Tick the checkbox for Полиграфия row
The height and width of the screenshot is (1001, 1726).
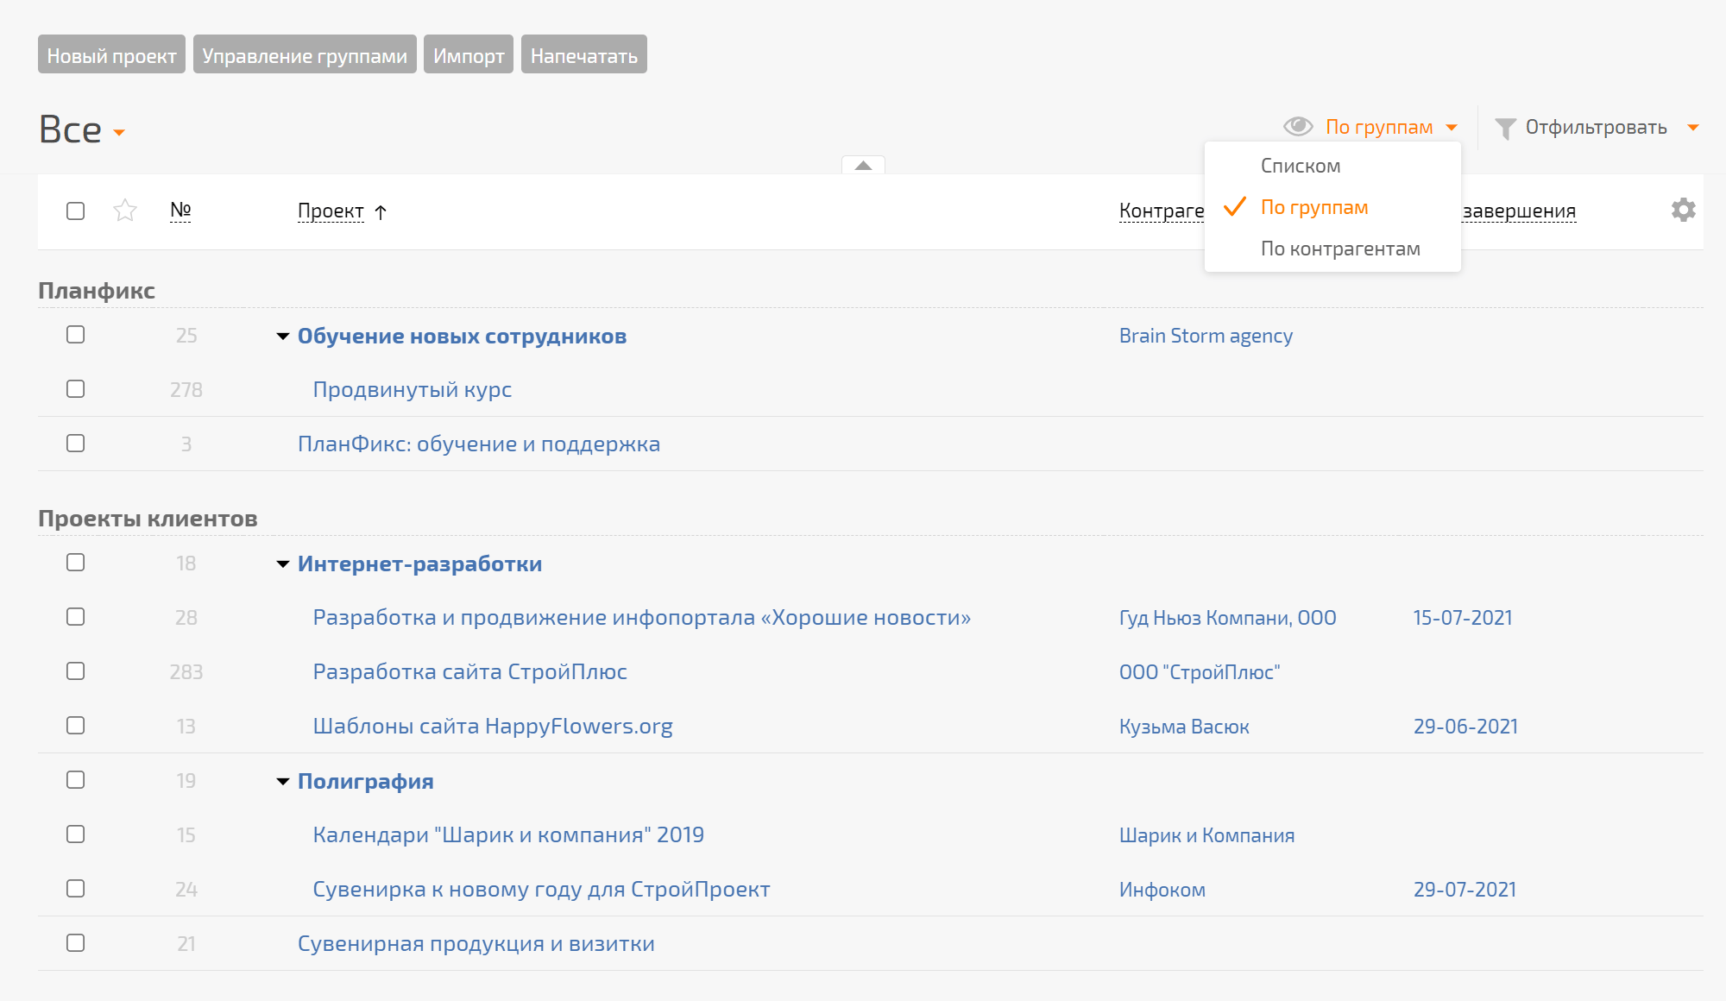coord(76,780)
